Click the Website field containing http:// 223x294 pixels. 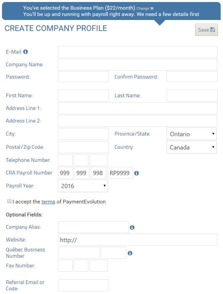tap(137, 240)
